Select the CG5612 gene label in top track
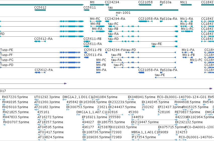Viewport: 214px width, 141px height. tap(40, 8)
